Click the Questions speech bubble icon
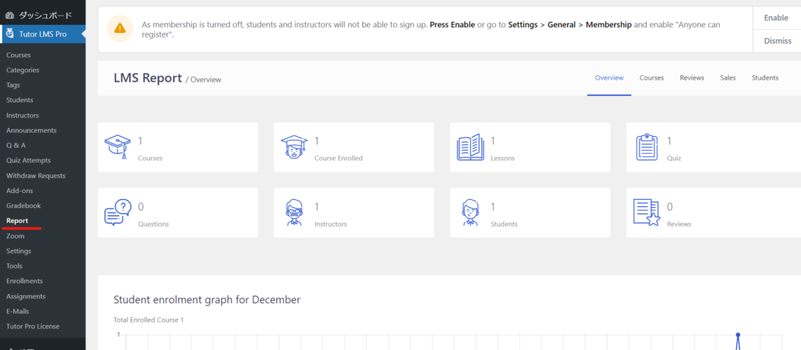 point(117,212)
